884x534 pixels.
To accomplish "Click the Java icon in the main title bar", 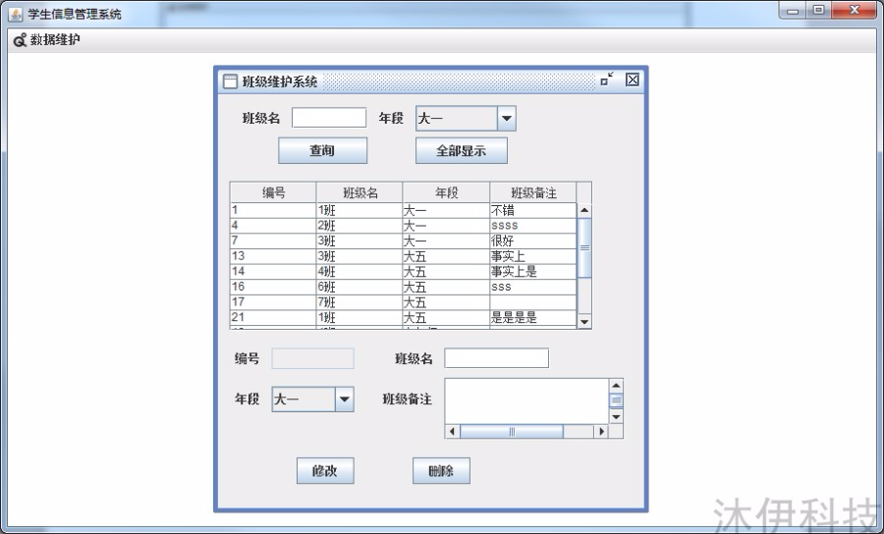I will pyautogui.click(x=15, y=14).
